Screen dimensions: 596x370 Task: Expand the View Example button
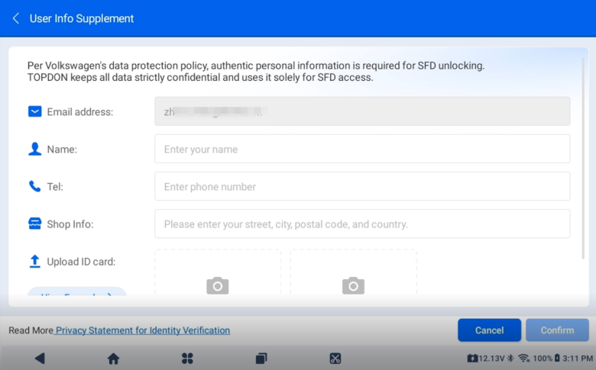76,293
